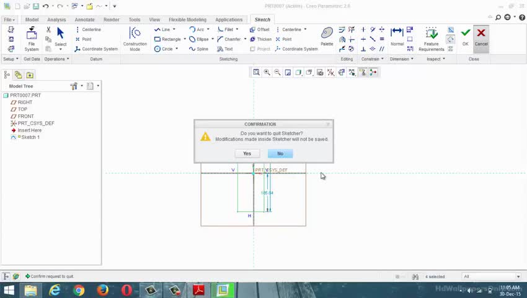Expand the Line tool dropdown arrow
The image size is (527, 298).
174,30
